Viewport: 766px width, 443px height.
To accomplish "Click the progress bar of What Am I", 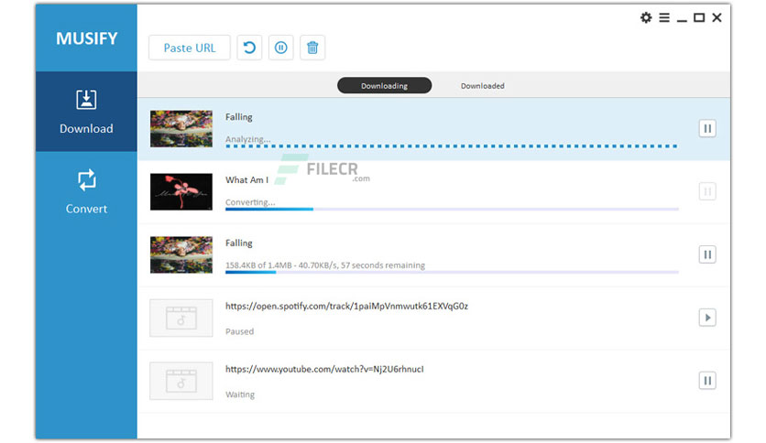I will point(452,210).
